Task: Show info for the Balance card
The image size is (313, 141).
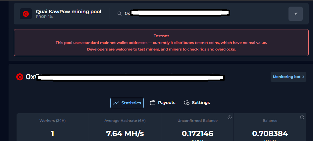Action: tap(302, 117)
